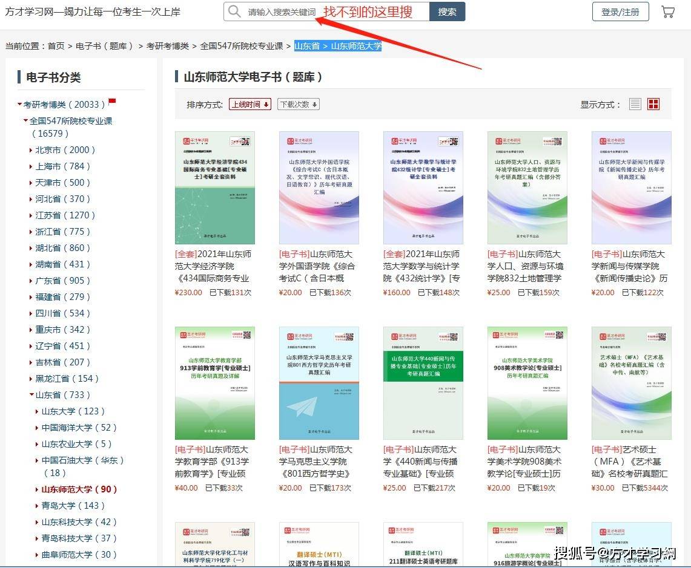Click the search magnifier icon
691x568 pixels.
[x=234, y=11]
